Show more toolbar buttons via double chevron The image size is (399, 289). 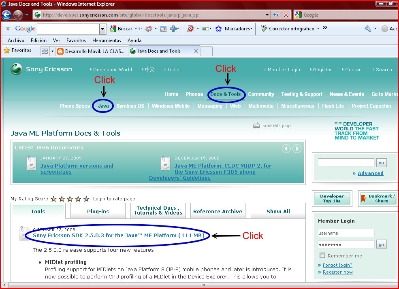(325, 28)
